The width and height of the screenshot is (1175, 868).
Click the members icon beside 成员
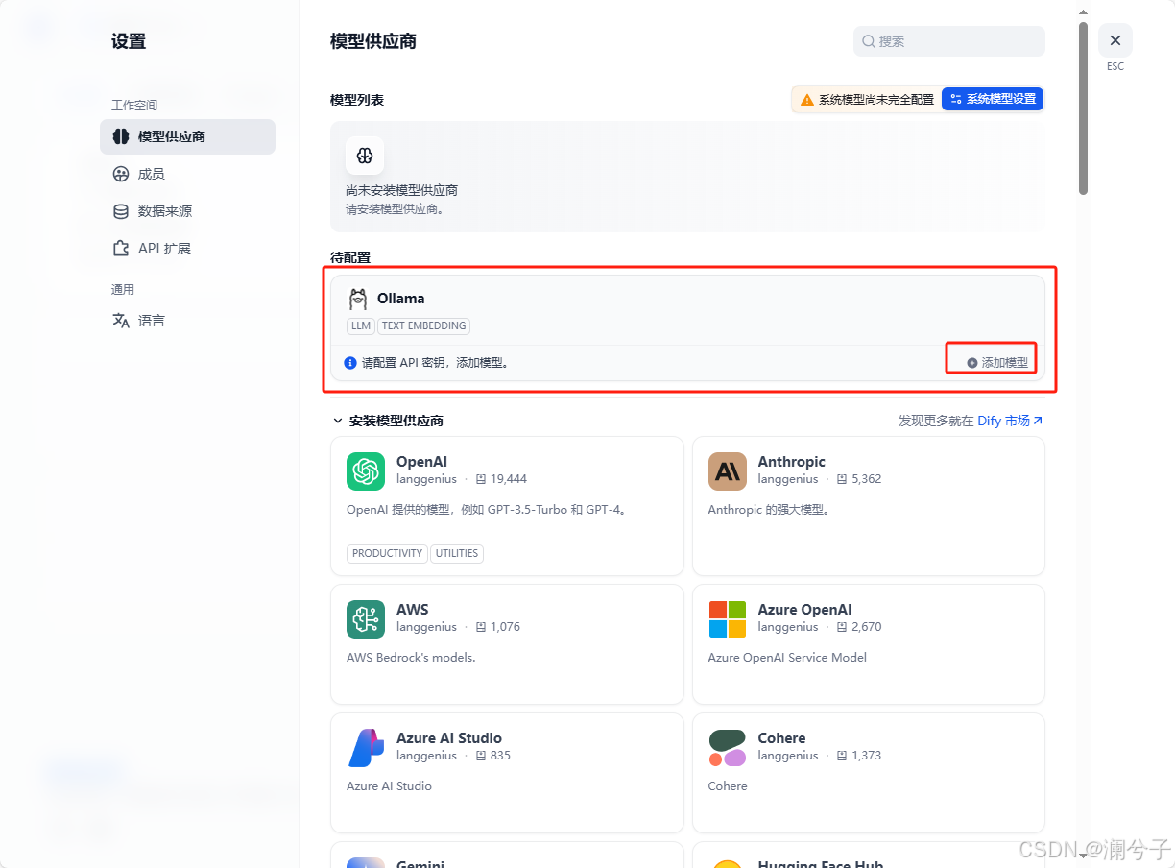pos(121,174)
